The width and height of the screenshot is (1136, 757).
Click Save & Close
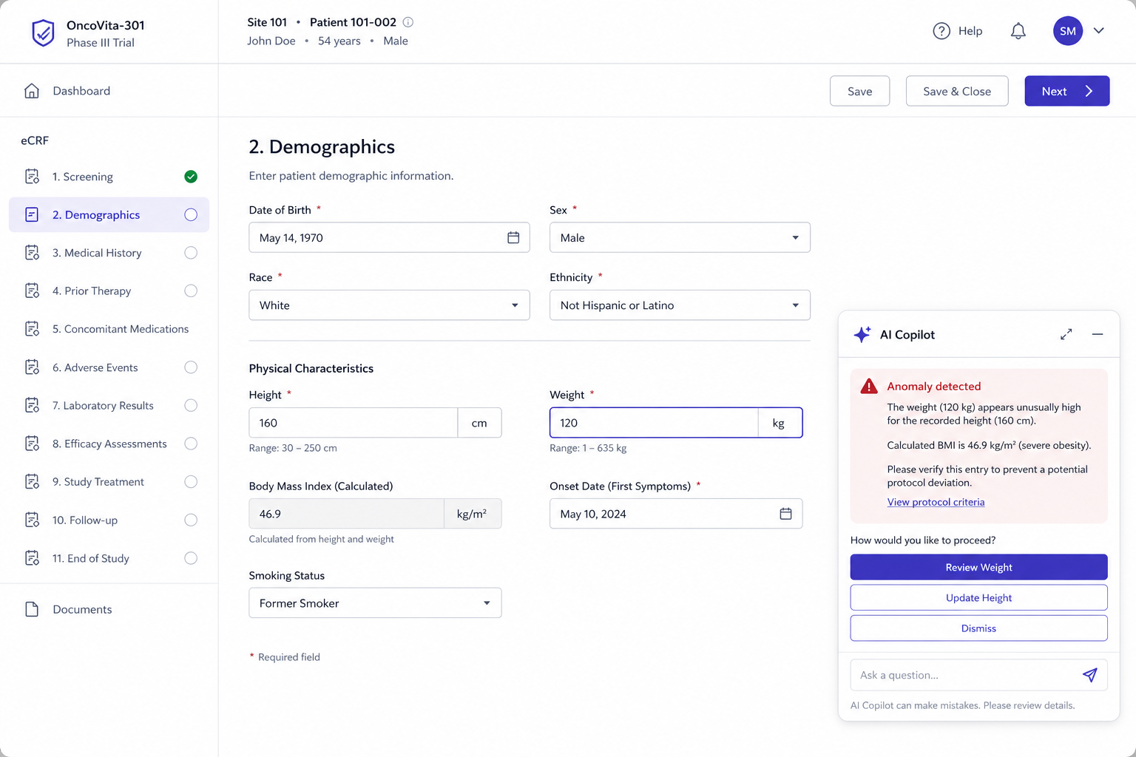tap(957, 91)
